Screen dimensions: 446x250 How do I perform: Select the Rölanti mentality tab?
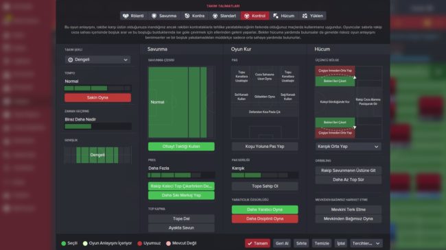coord(133,16)
